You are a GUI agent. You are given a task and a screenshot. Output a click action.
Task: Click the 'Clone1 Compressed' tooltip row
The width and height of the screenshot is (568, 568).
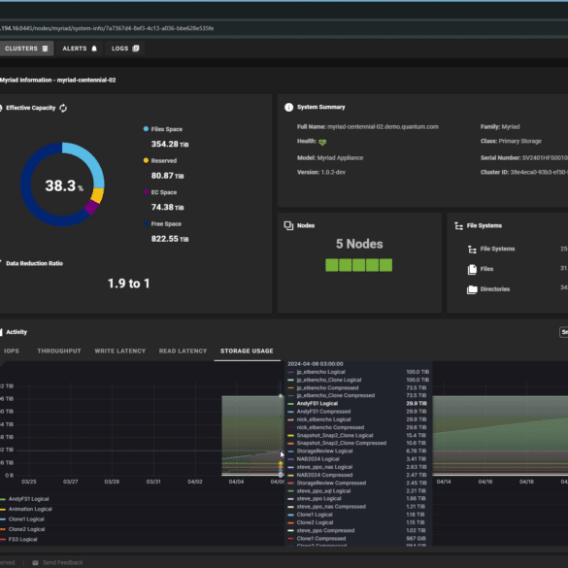[358, 539]
